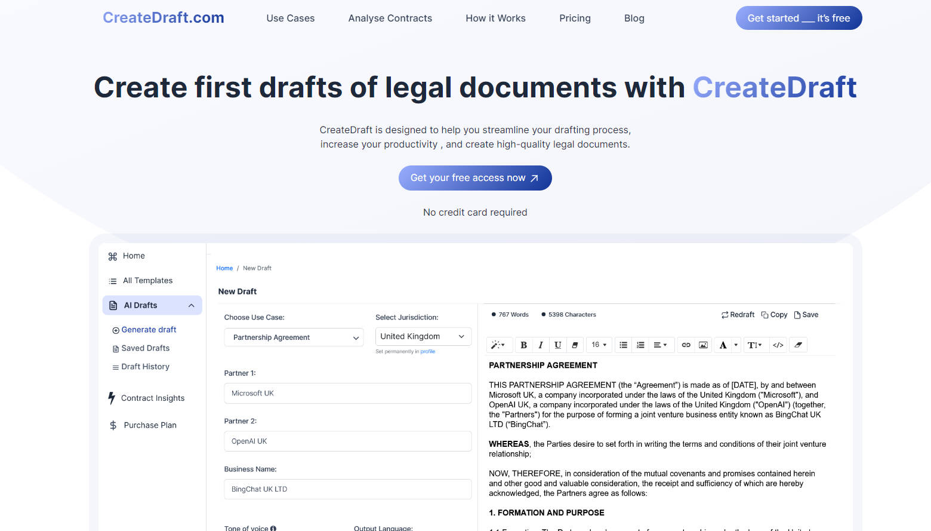The height and width of the screenshot is (531, 931).
Task: Select the italic formatting icon
Action: [540, 345]
